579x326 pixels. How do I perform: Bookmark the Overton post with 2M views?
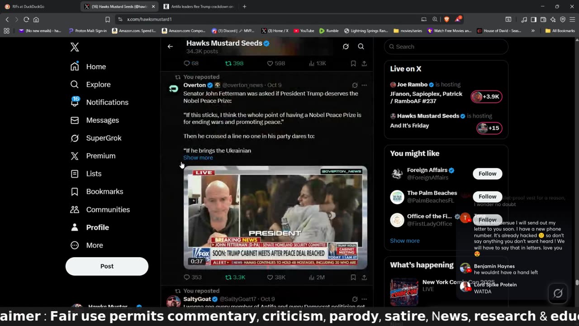(353, 278)
